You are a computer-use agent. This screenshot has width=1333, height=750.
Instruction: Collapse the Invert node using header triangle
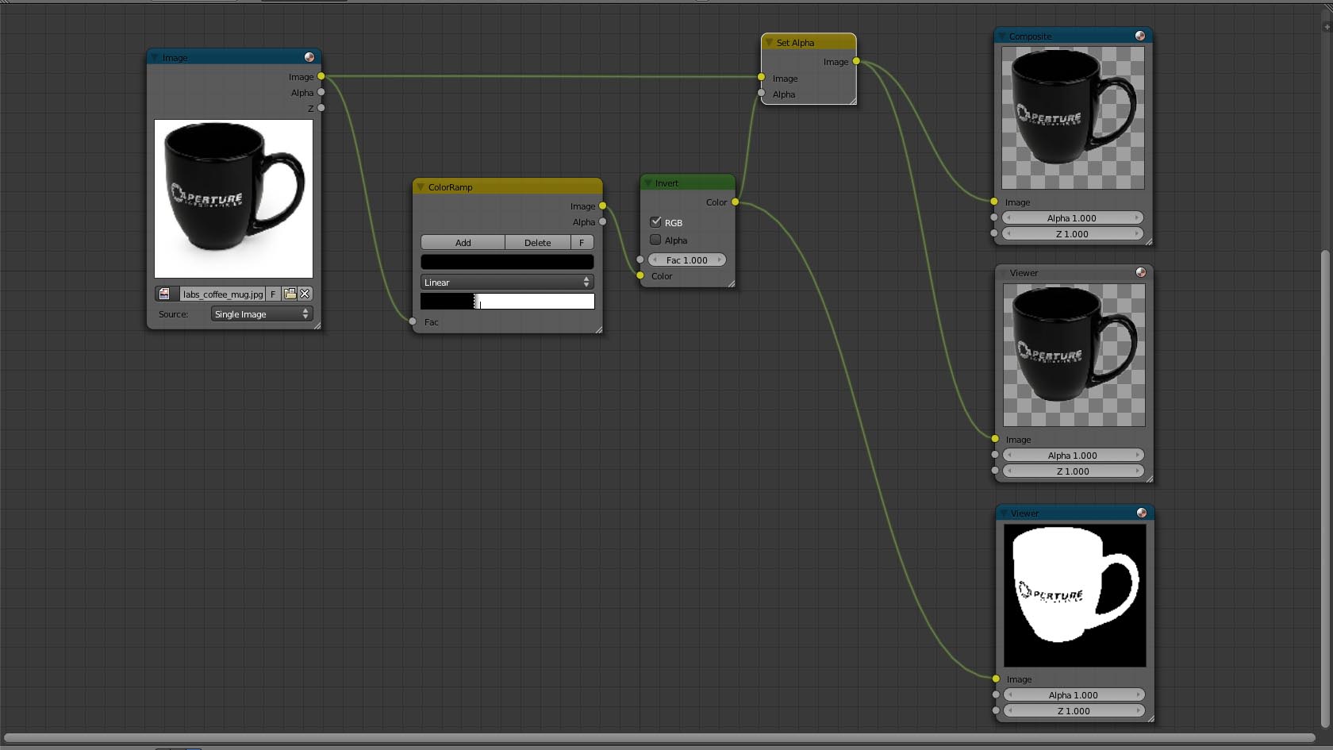(648, 183)
